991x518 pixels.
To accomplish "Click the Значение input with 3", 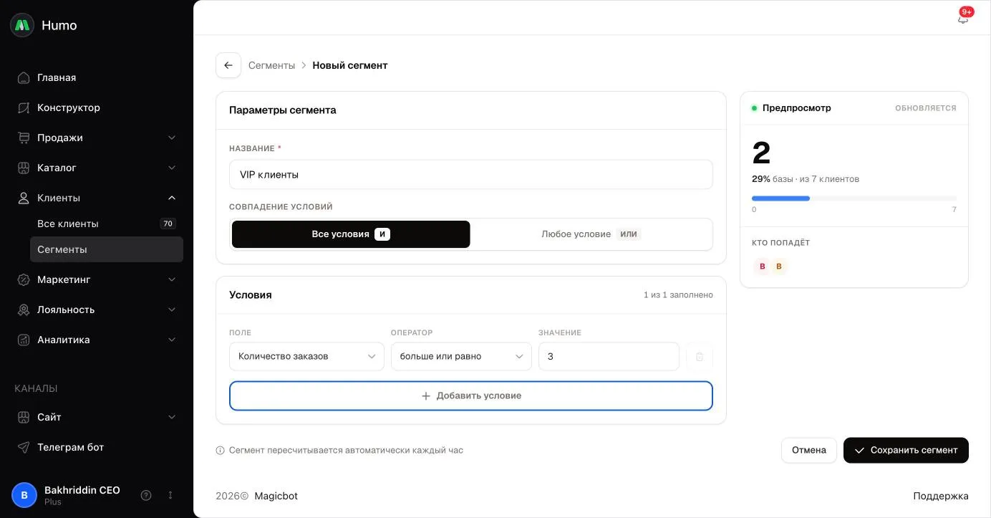I will pos(609,356).
